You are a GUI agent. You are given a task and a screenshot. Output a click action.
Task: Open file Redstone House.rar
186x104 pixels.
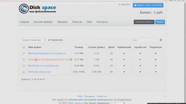[x=39, y=72]
